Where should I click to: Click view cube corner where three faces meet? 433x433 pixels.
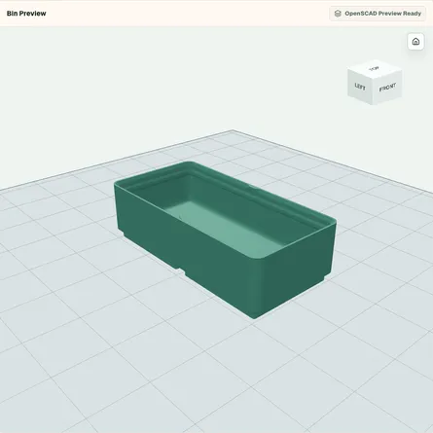tap(373, 79)
